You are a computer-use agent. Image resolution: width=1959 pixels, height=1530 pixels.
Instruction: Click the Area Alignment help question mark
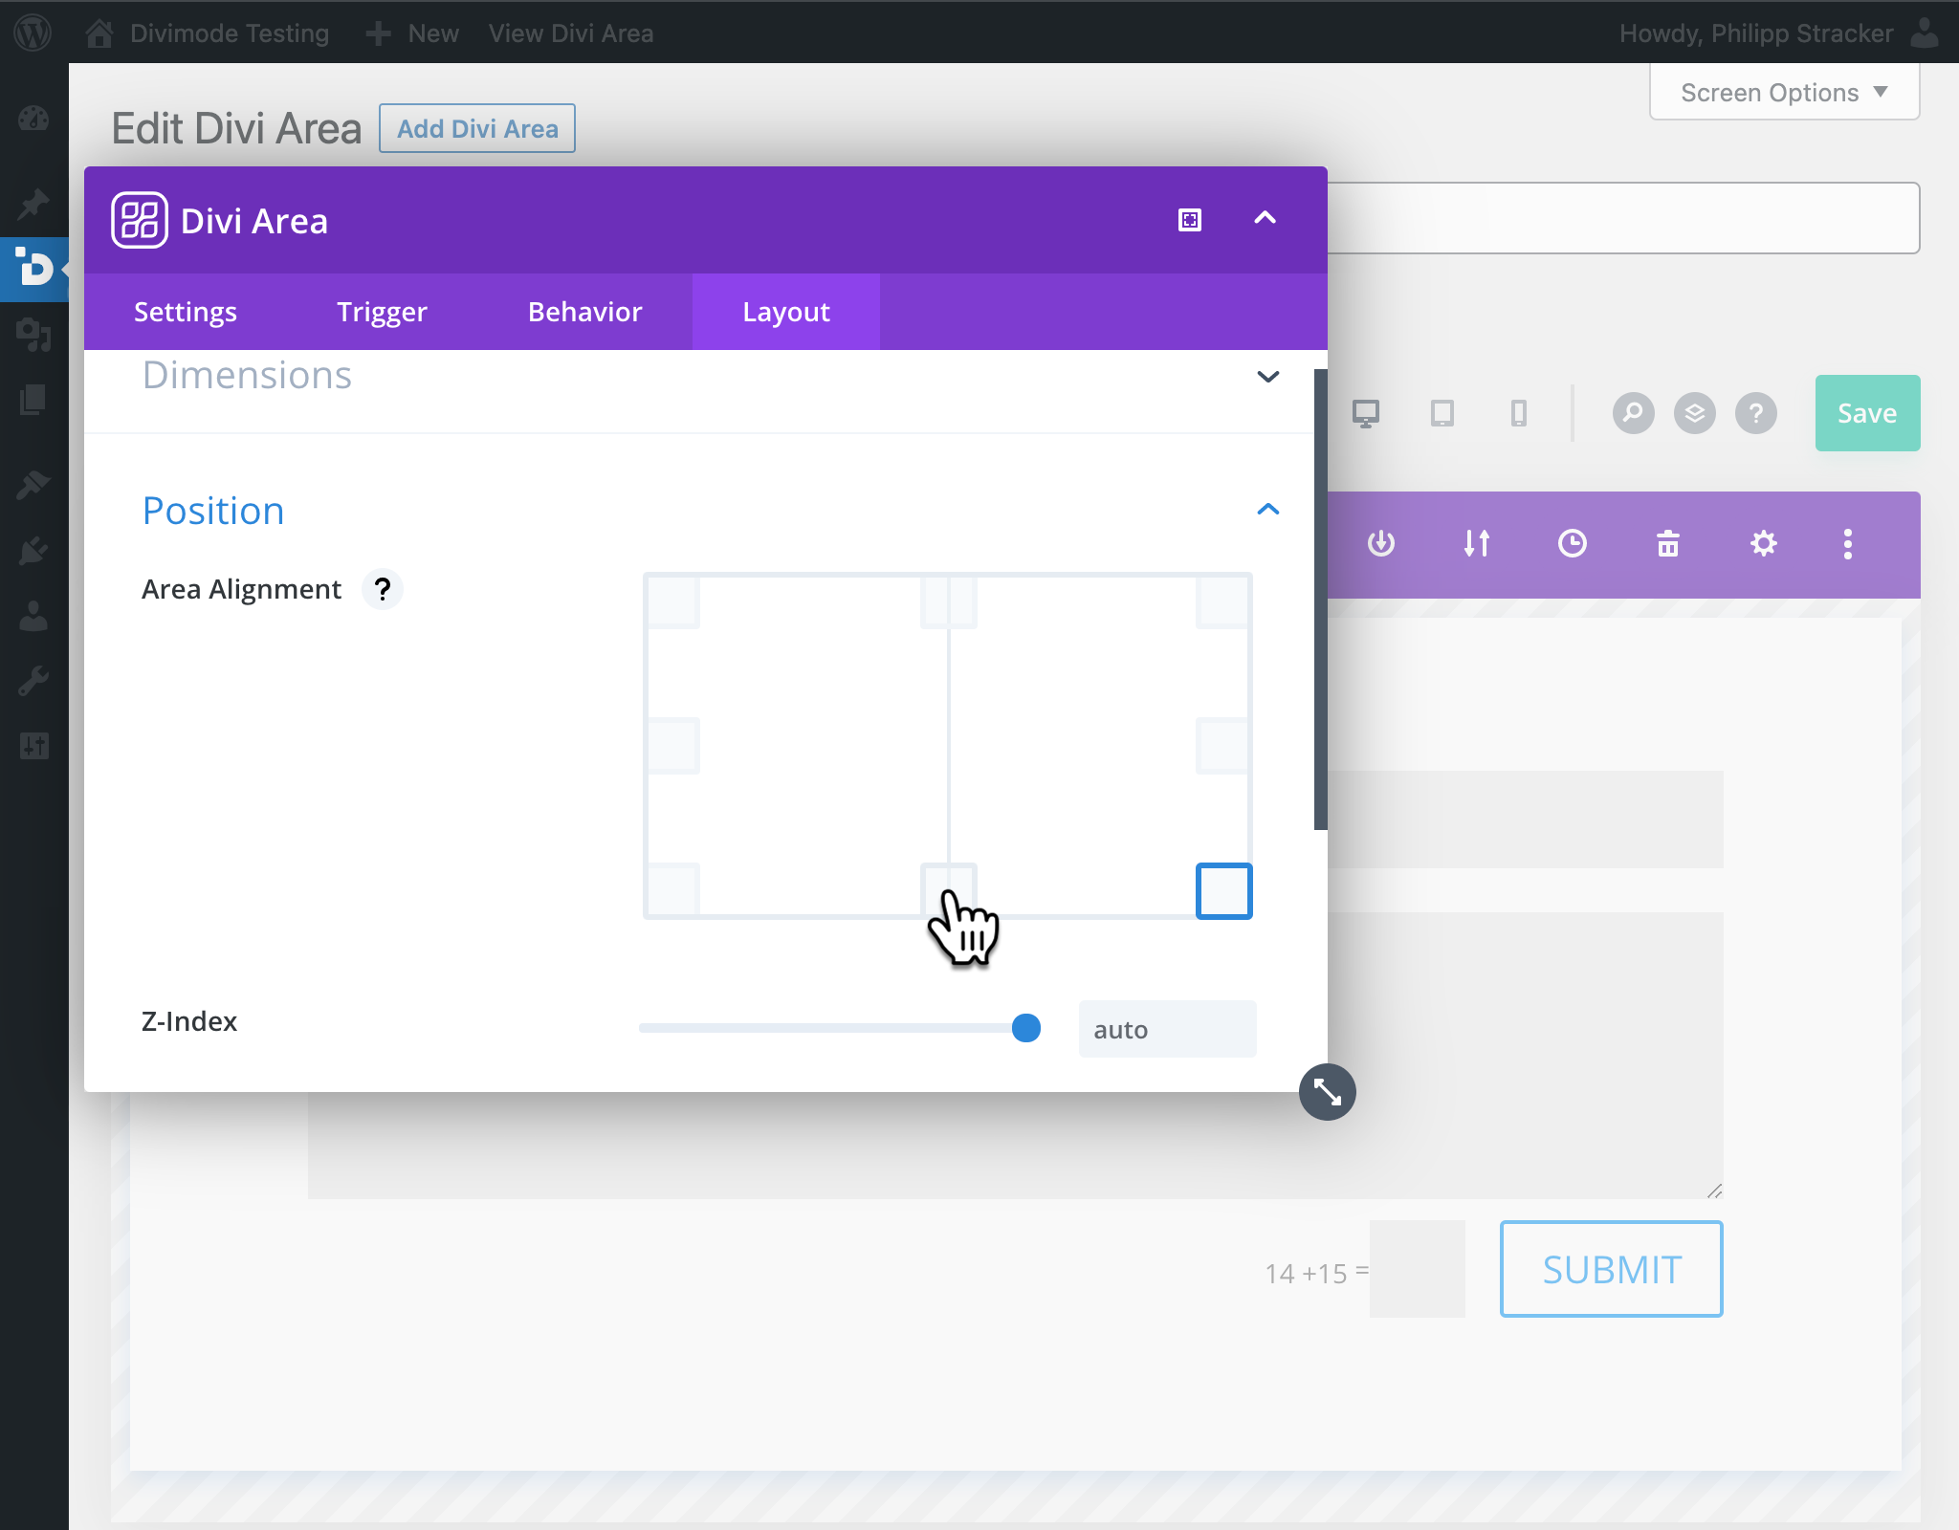click(x=383, y=589)
